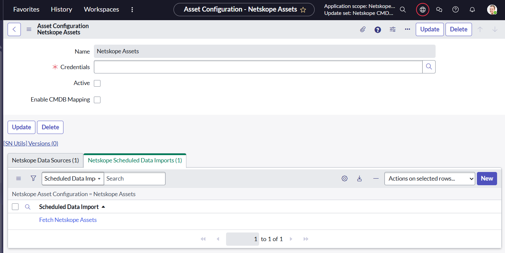Jump to the first page of the list
The image size is (505, 253).
click(x=203, y=239)
